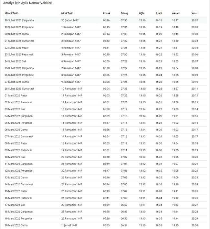Click the 30 Şaban 1447 Hijri date cell

click(x=70, y=20)
